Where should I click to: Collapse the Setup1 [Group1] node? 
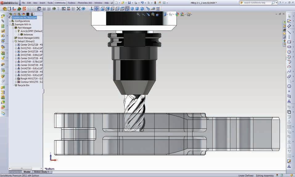13,41
